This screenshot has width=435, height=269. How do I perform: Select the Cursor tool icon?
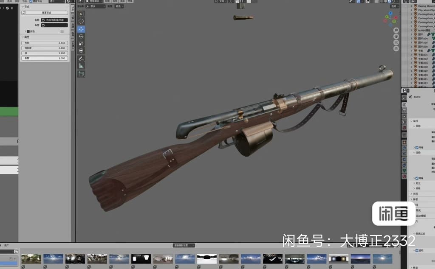click(x=81, y=21)
